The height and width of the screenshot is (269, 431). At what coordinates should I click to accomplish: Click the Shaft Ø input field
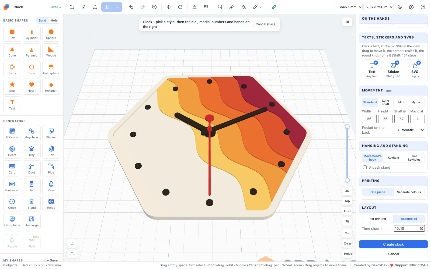pyautogui.click(x=401, y=119)
